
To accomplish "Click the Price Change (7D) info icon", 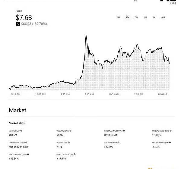I will (75, 154).
